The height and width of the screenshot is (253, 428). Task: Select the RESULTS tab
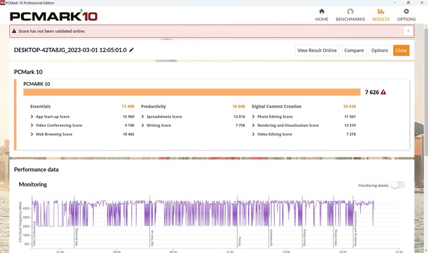click(381, 15)
